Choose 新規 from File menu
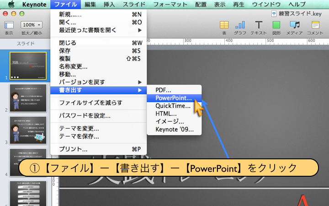Screen dimensions: 329x206 (98, 14)
